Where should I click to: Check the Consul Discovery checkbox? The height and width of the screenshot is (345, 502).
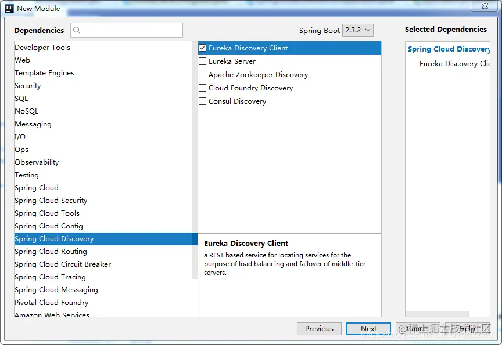coord(202,101)
